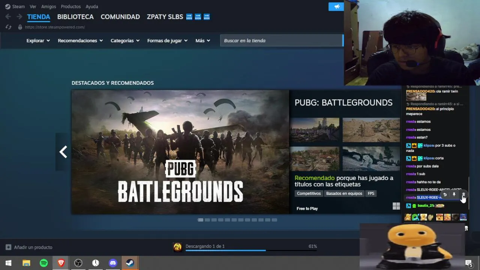Switch to the COMUNIDAD tab

coord(120,17)
